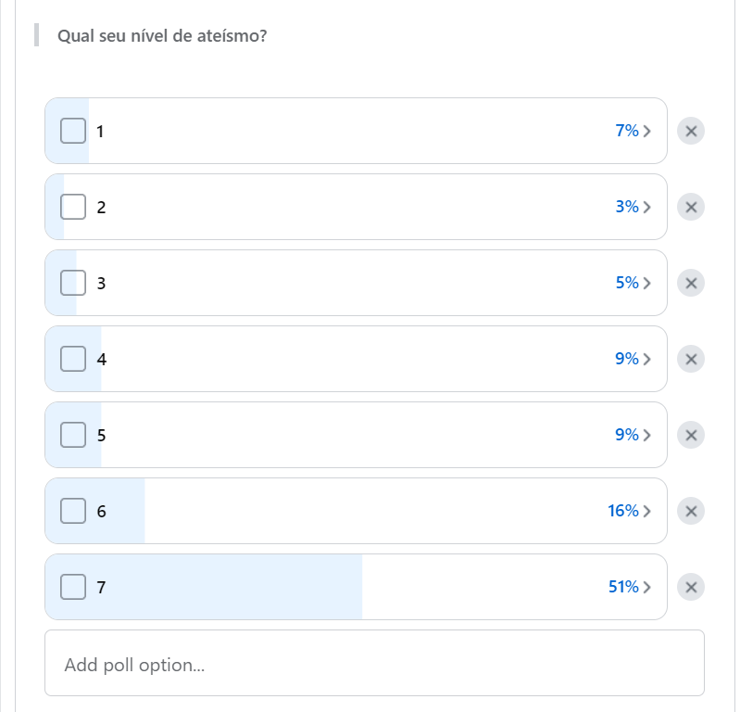
Task: Open voter list chevron beside 16%
Action: (x=647, y=512)
